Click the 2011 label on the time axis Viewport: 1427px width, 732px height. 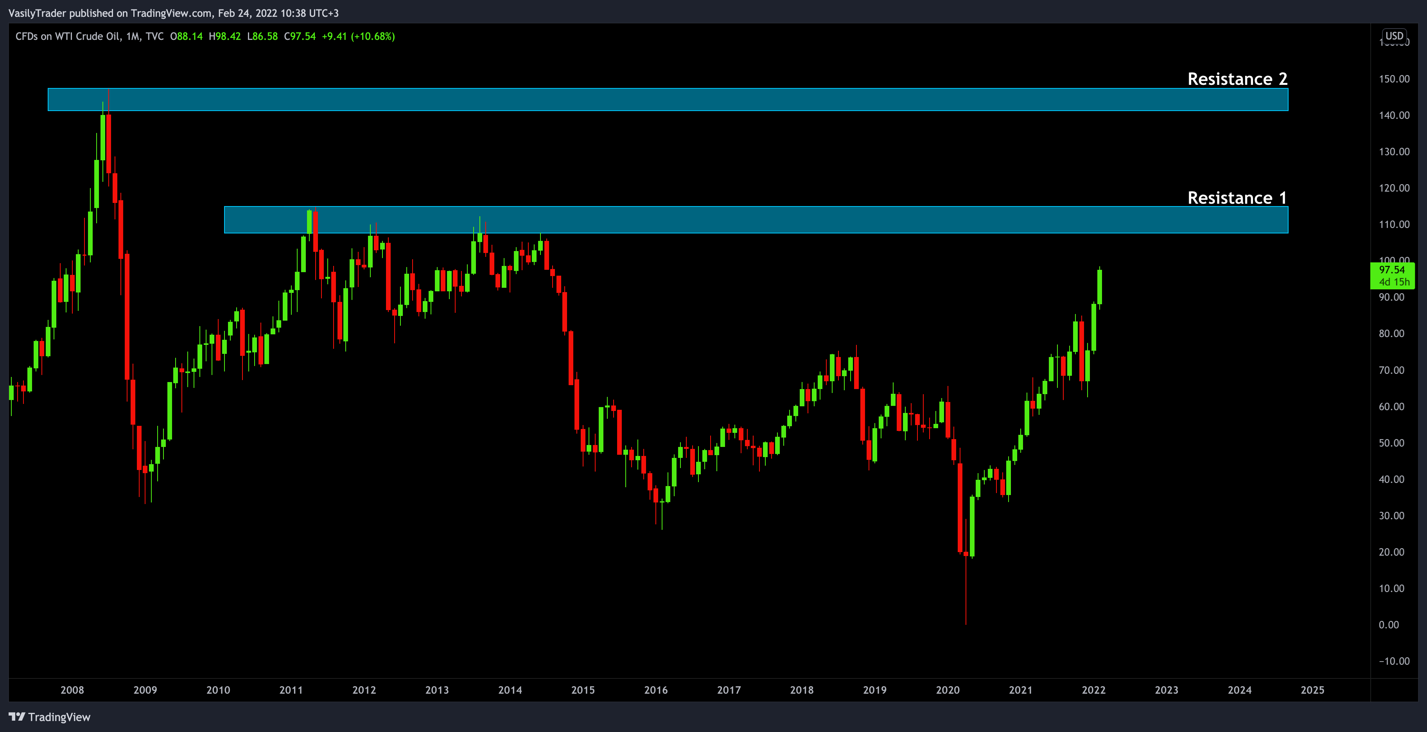point(291,690)
